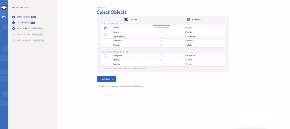Viewport: 290px width, 129px height.
Task: Edit the From Zendesk source
Action: point(33,17)
